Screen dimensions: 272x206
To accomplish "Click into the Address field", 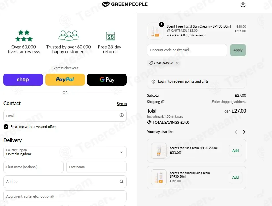I will point(65,182).
